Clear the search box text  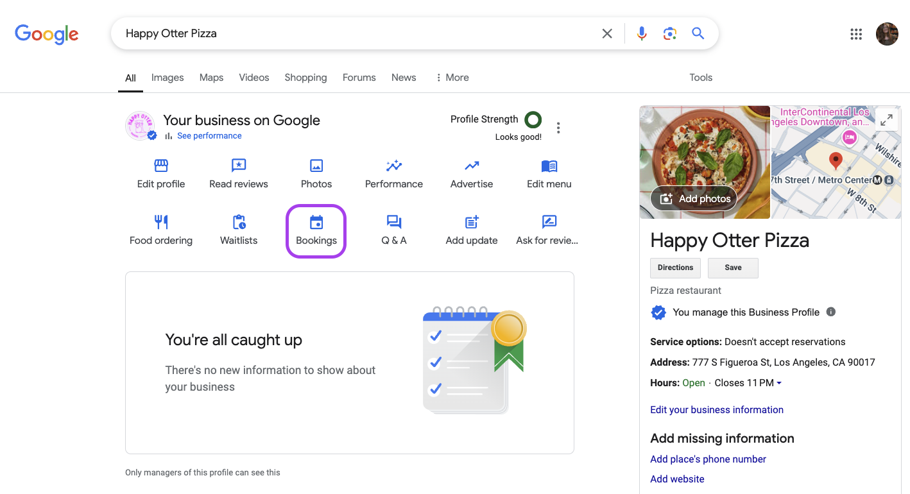607,33
